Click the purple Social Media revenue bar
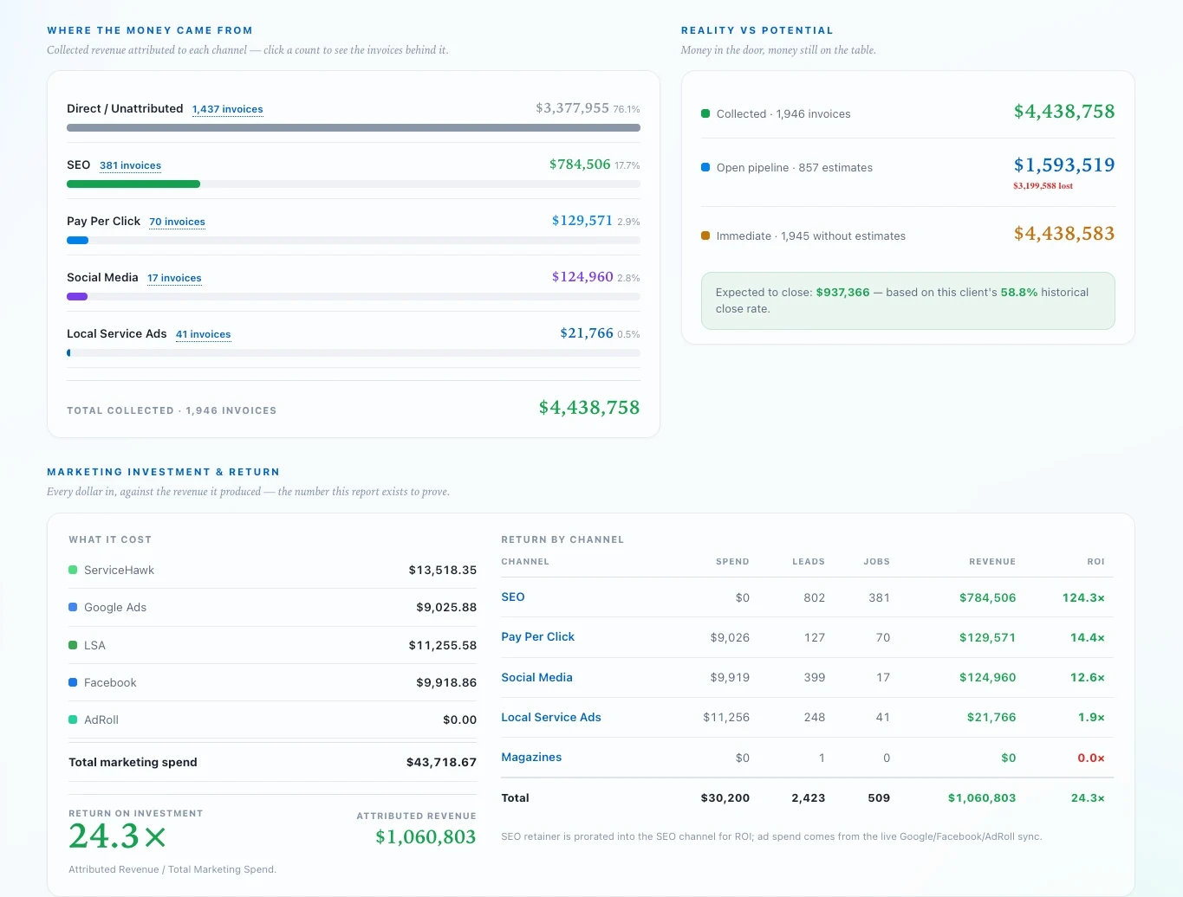The width and height of the screenshot is (1183, 897). 77,296
